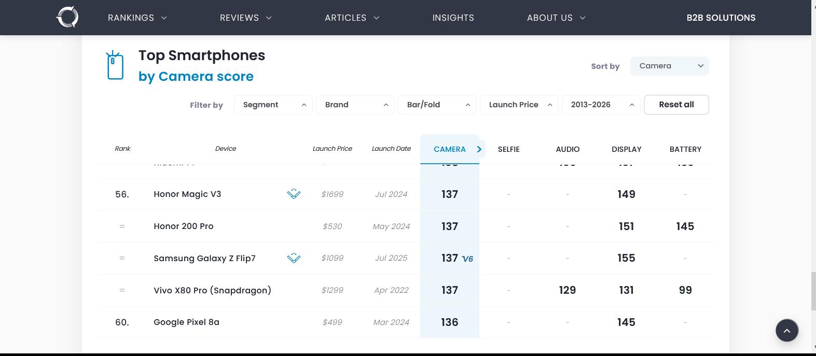
Task: Open the Google Pixel 8a device link
Action: pos(186,322)
